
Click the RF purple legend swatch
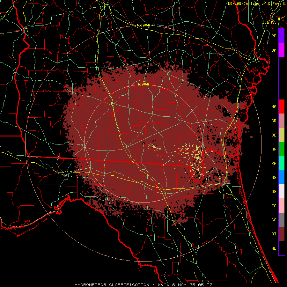[x=282, y=36]
